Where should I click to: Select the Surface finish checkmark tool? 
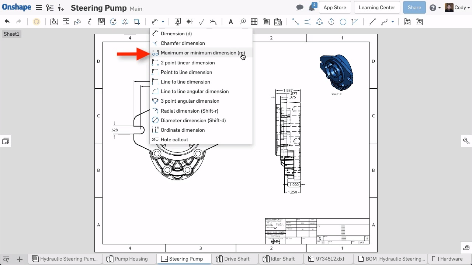(201, 22)
